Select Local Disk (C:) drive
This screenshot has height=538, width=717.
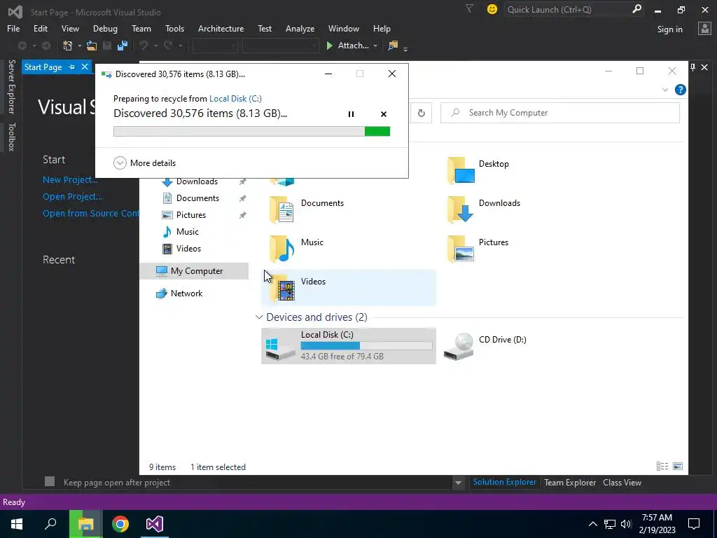pyautogui.click(x=349, y=346)
